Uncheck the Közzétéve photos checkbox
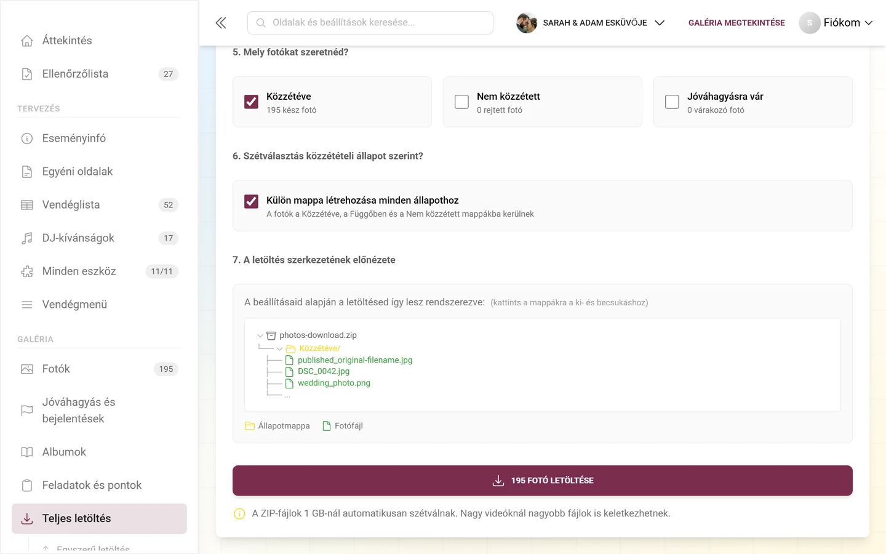Screen dimensions: 886x554 (x=251, y=102)
